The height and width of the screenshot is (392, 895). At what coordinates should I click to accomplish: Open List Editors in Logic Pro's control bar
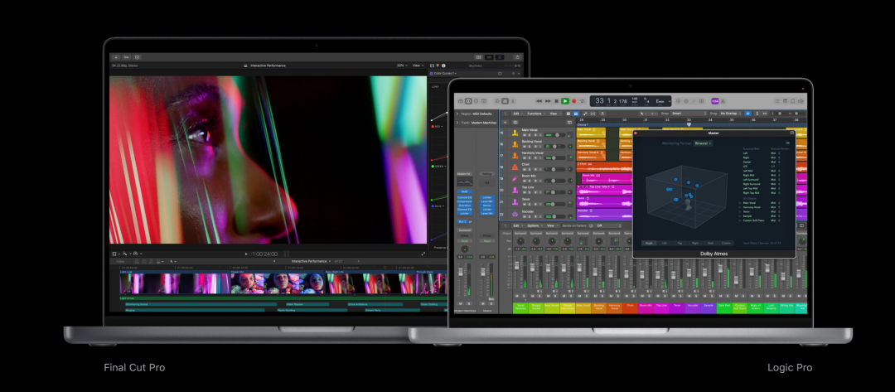[776, 101]
